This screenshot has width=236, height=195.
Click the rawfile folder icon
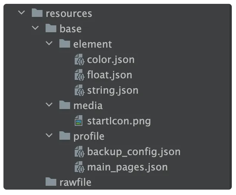[51, 182]
